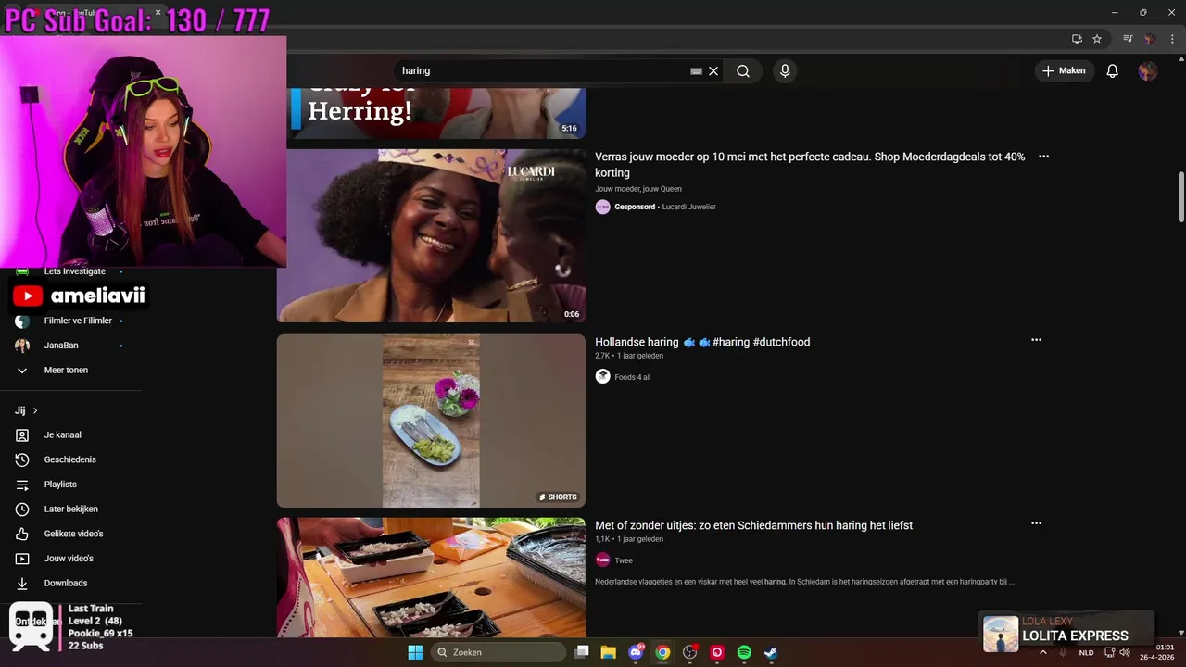The height and width of the screenshot is (667, 1186).
Task: Play the 'Herring!' video thumbnail
Action: [435, 113]
